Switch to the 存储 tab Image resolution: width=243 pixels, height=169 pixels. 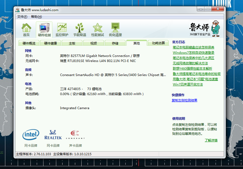coord(115,43)
